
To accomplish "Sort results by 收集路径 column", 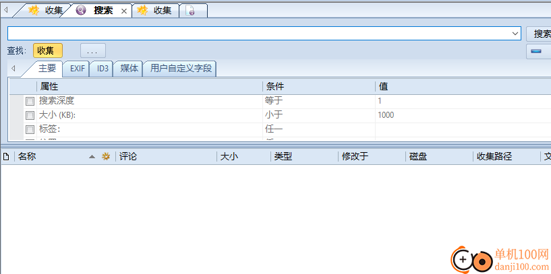I will (507, 156).
